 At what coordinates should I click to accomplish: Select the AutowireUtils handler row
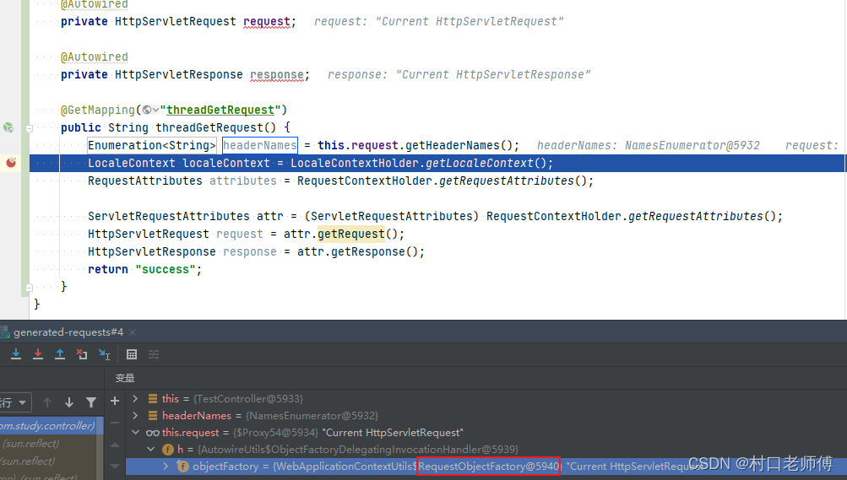[486, 450]
